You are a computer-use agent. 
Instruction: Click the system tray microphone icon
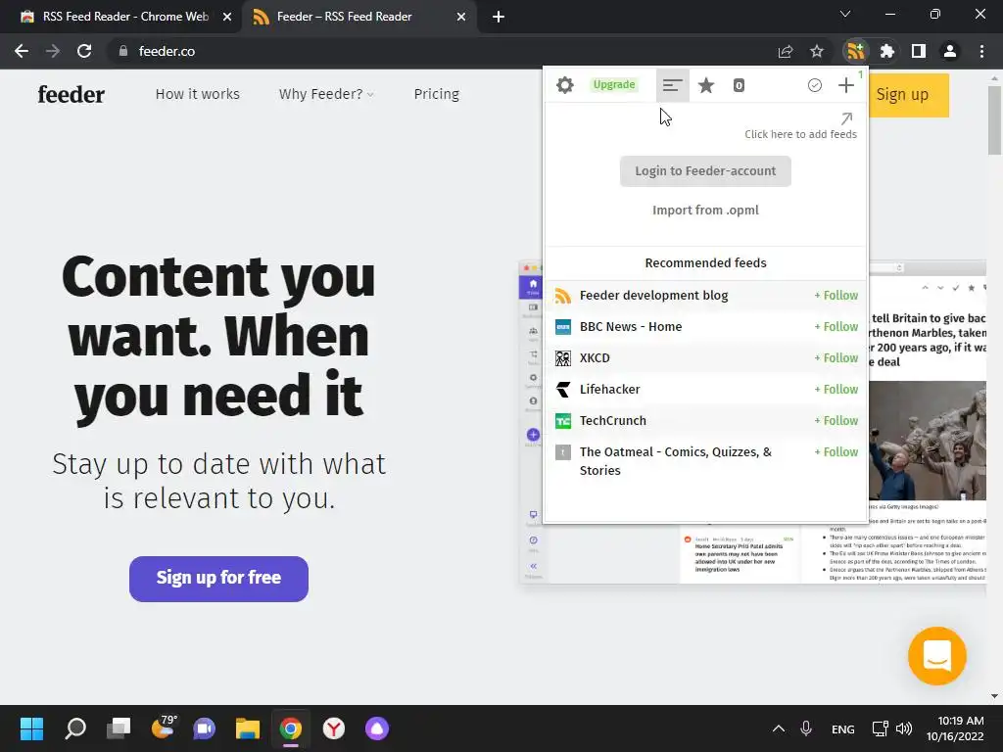tap(806, 728)
